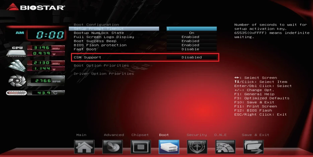
Task: Open the Security shield icon
Action: coord(197,146)
